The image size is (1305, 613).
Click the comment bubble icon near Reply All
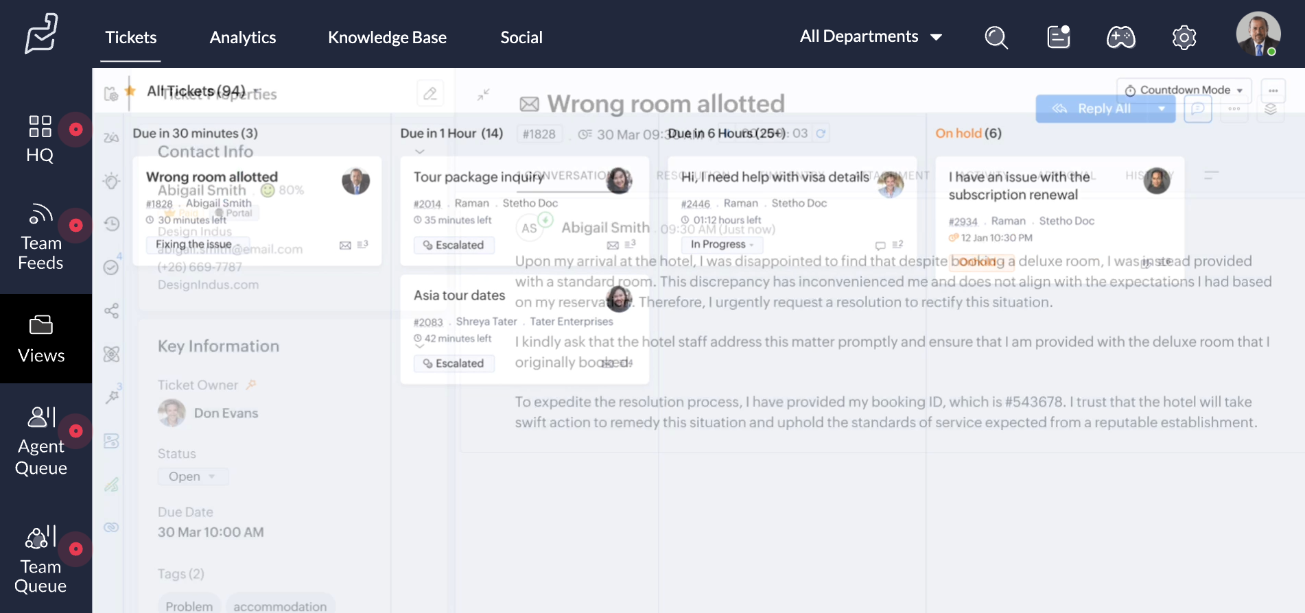[x=1198, y=109]
